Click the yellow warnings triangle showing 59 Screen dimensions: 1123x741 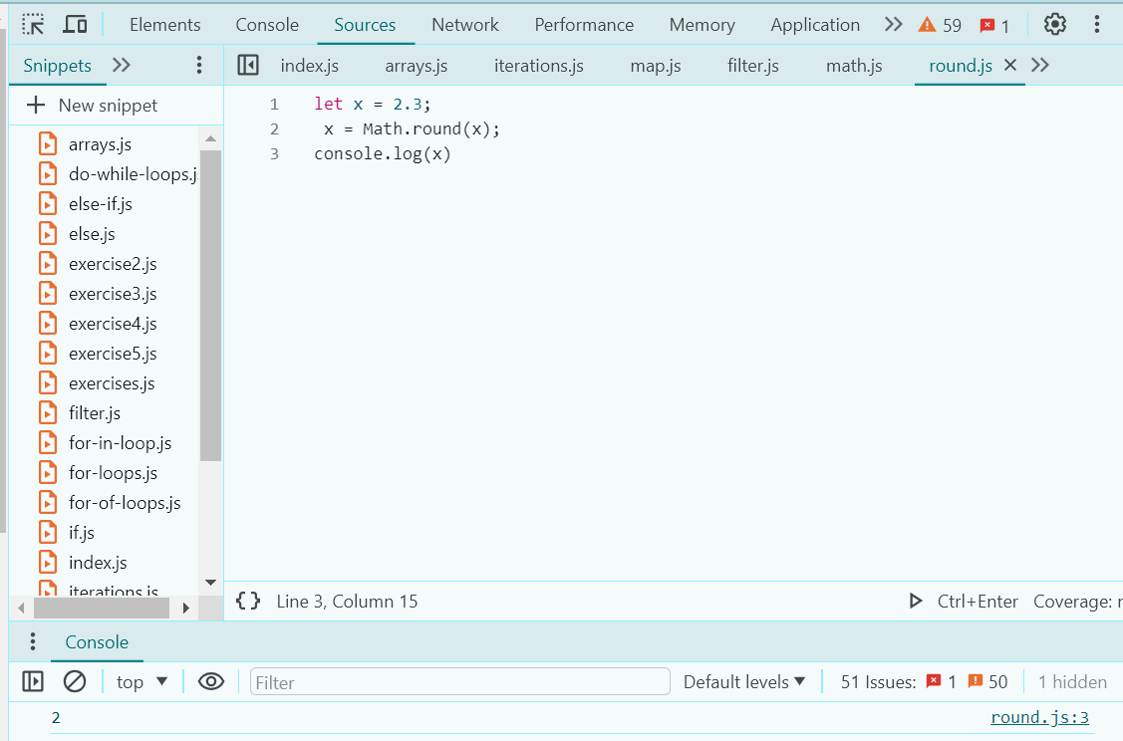click(x=938, y=24)
